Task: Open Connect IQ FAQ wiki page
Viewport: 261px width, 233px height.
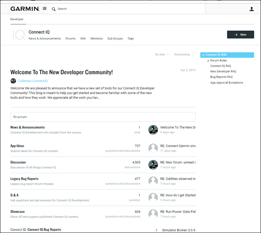Action: pyautogui.click(x=221, y=66)
